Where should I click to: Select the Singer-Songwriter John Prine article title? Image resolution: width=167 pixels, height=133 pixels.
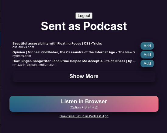74,61
